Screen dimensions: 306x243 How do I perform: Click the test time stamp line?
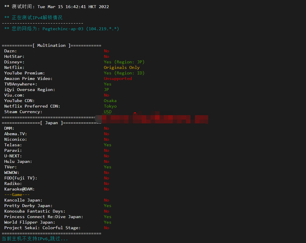[57, 7]
